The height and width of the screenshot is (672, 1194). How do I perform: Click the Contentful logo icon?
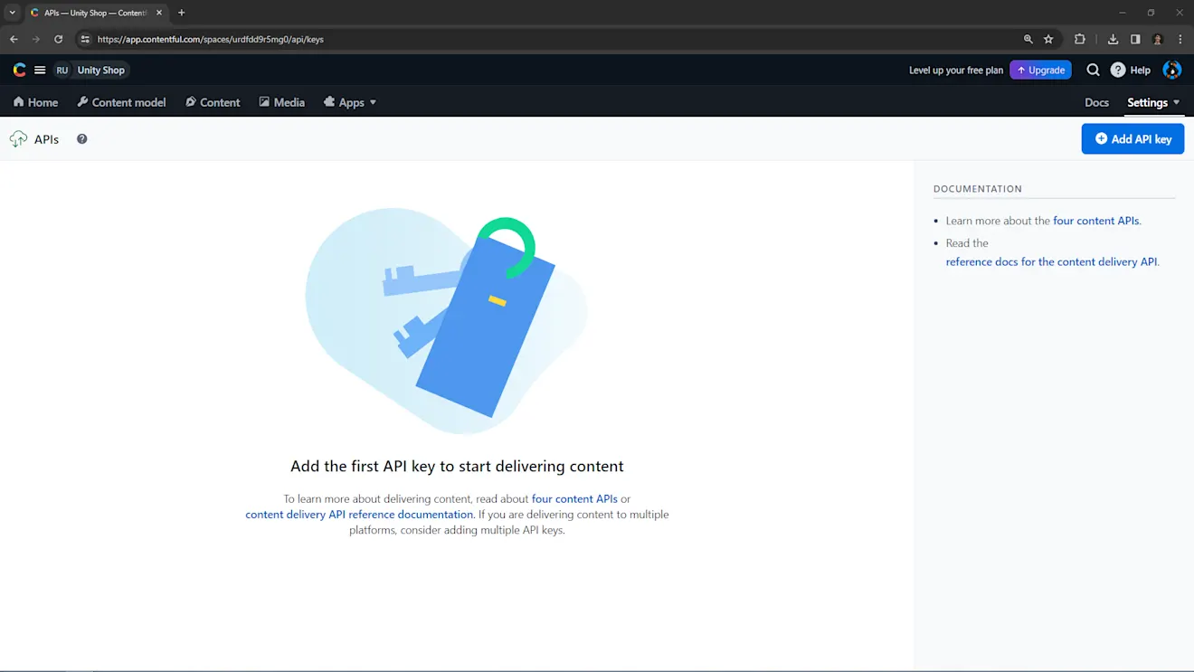[x=19, y=70]
